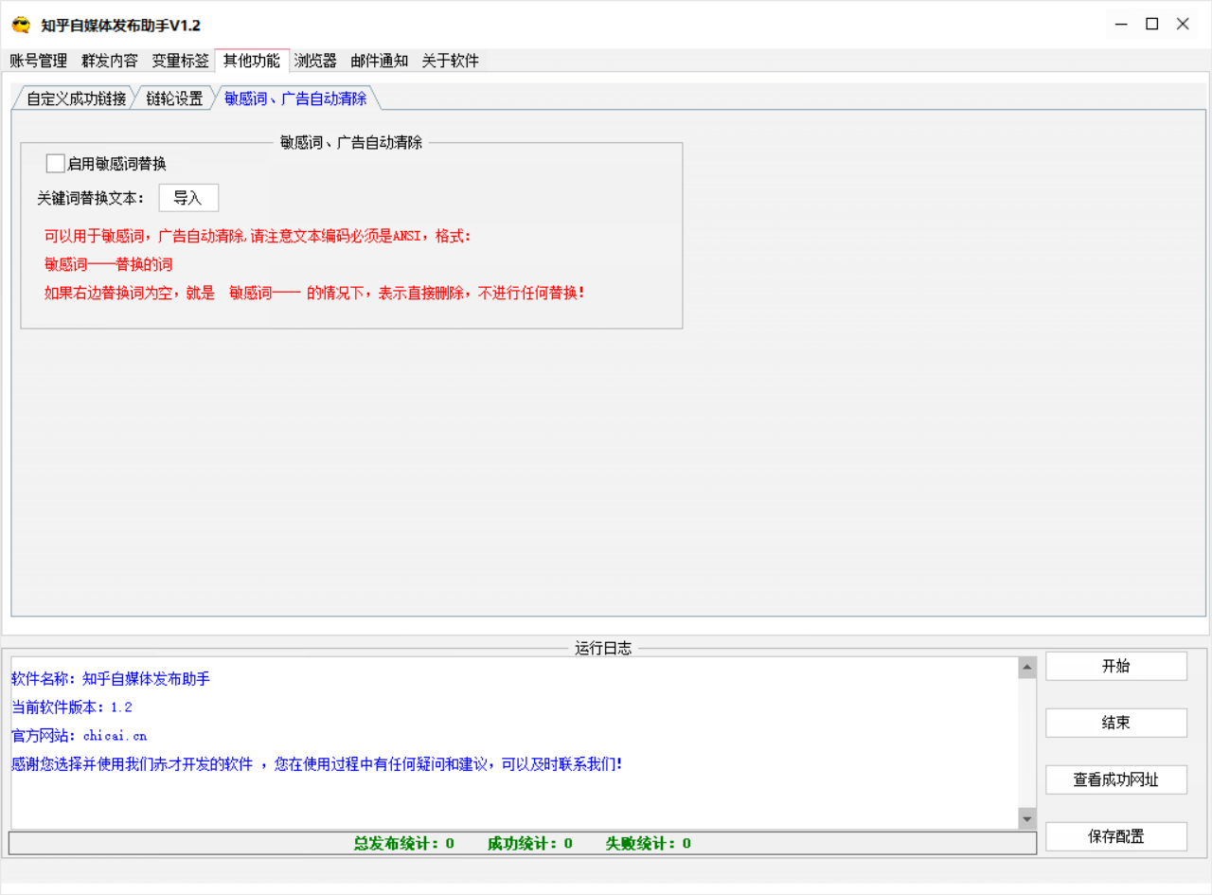Click the red 敏感词——替换的词 format hint

coord(109,264)
